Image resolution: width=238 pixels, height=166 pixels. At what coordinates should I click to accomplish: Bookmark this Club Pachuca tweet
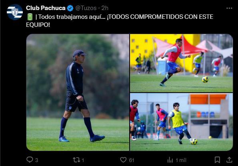coord(217,160)
